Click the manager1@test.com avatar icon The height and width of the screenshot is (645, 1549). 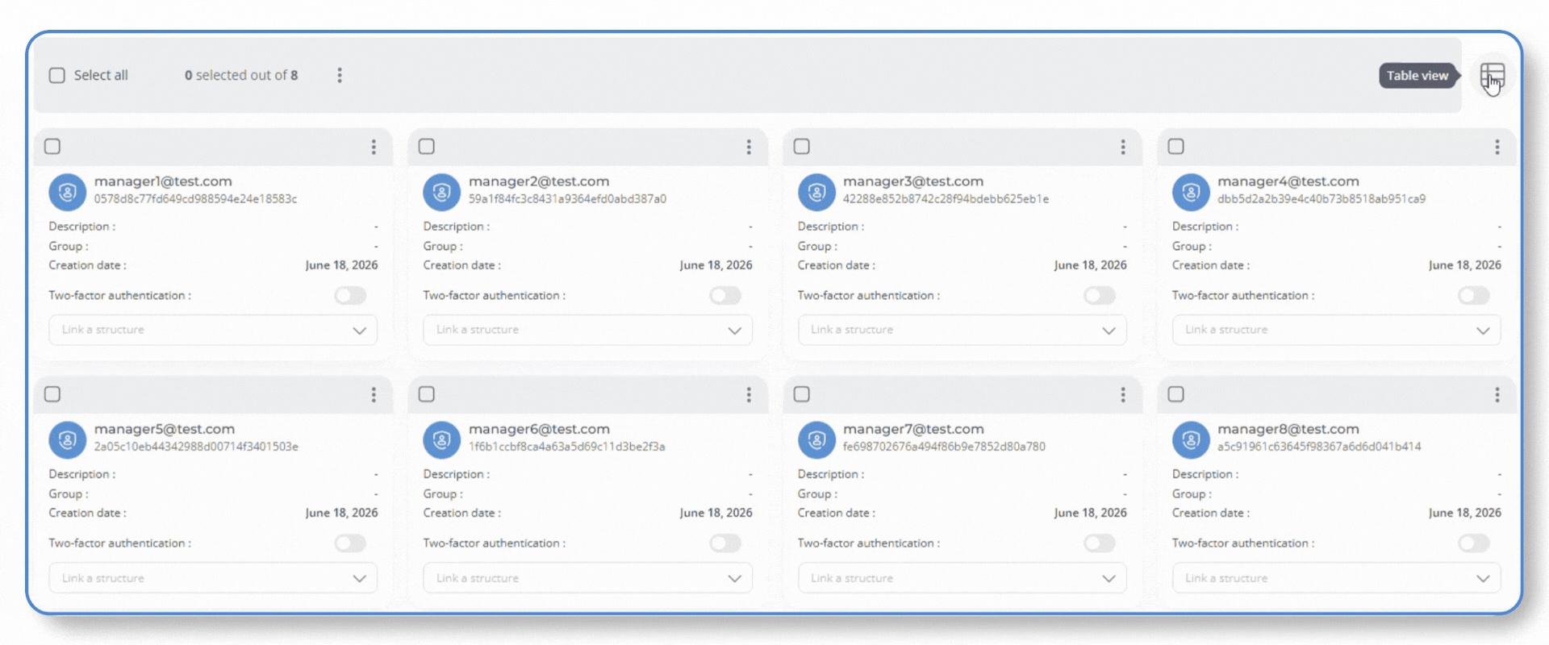(68, 192)
